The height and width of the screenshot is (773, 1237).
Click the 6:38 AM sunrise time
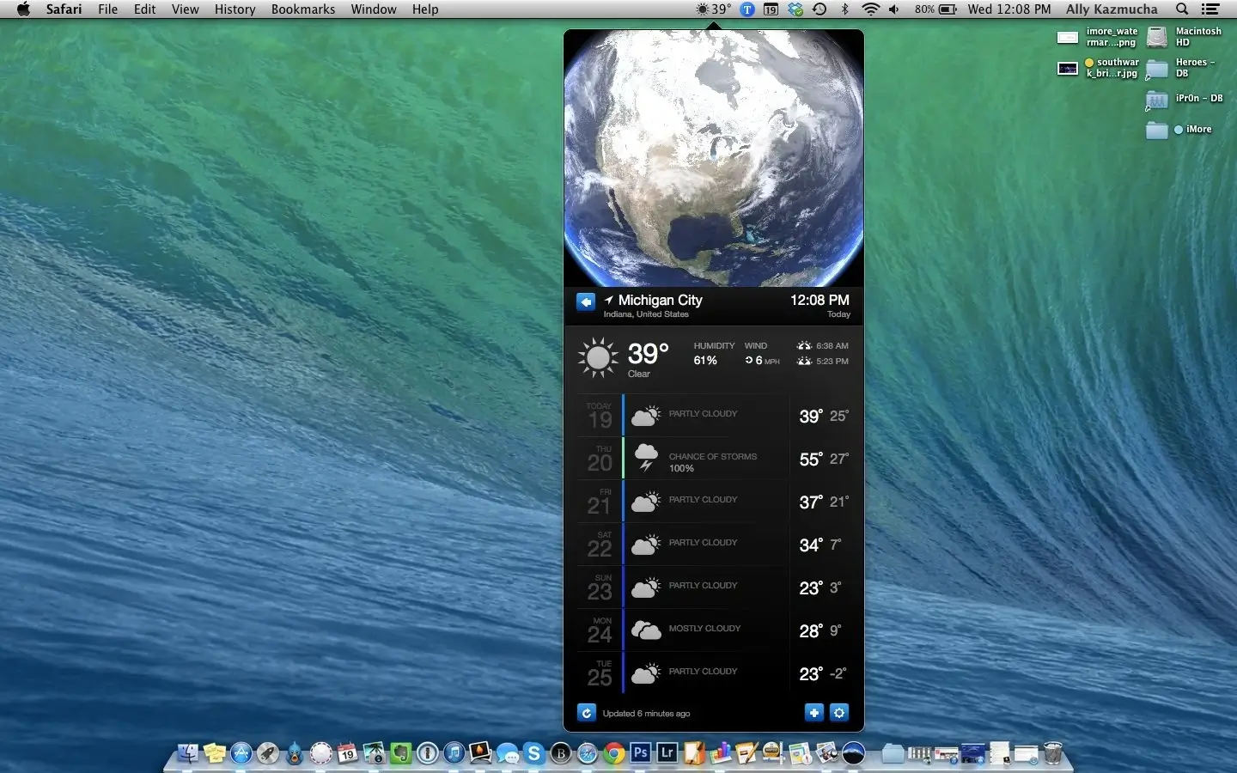pos(823,345)
